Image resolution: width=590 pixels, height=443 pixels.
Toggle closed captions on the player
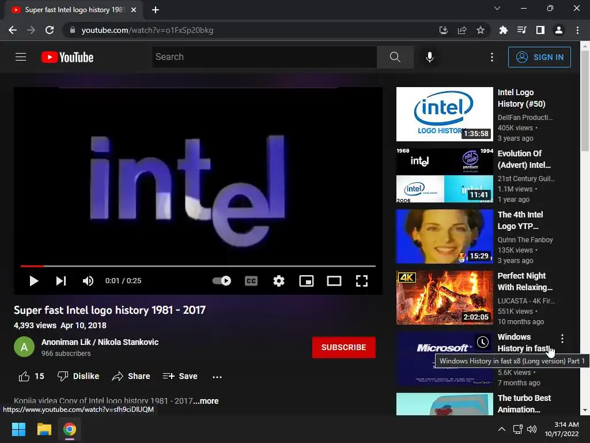(251, 281)
